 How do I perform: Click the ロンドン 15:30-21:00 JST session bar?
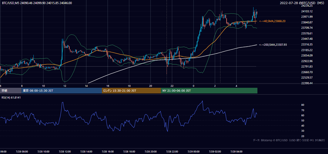click(x=131, y=91)
